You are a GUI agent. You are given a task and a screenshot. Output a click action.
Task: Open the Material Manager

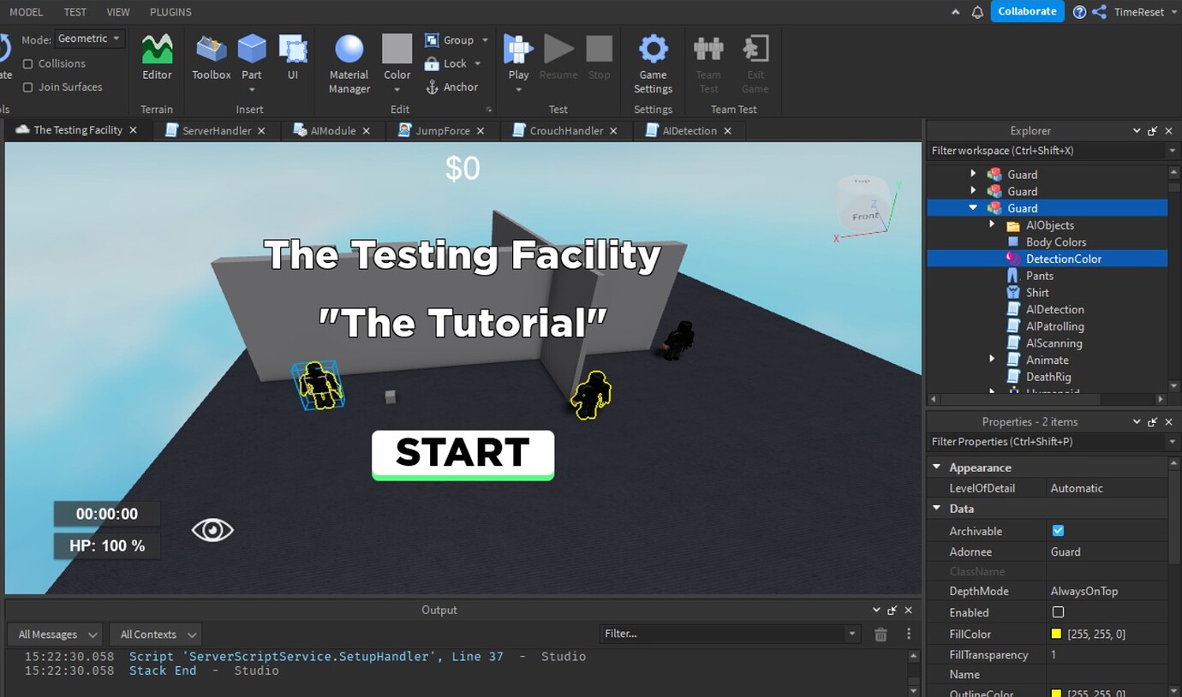[348, 51]
